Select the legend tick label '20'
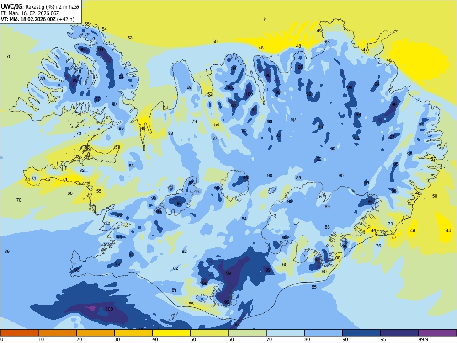457x343 pixels. click(x=79, y=339)
